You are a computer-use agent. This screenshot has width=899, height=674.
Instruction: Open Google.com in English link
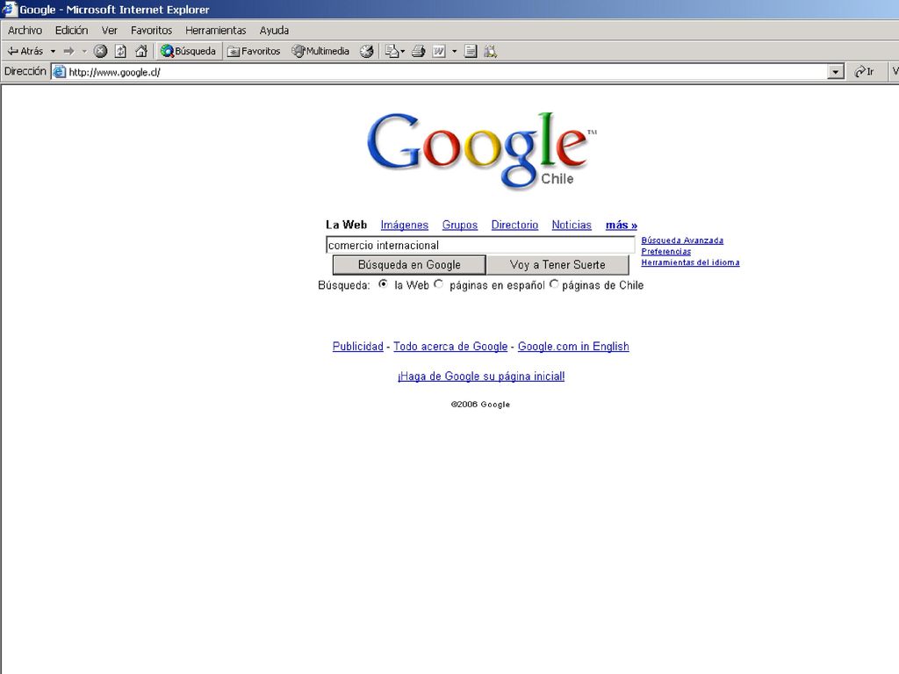573,346
